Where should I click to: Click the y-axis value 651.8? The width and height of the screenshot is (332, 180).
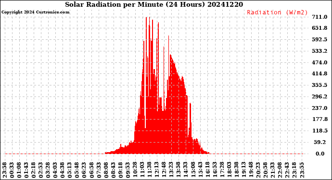pyautogui.click(x=319, y=28)
